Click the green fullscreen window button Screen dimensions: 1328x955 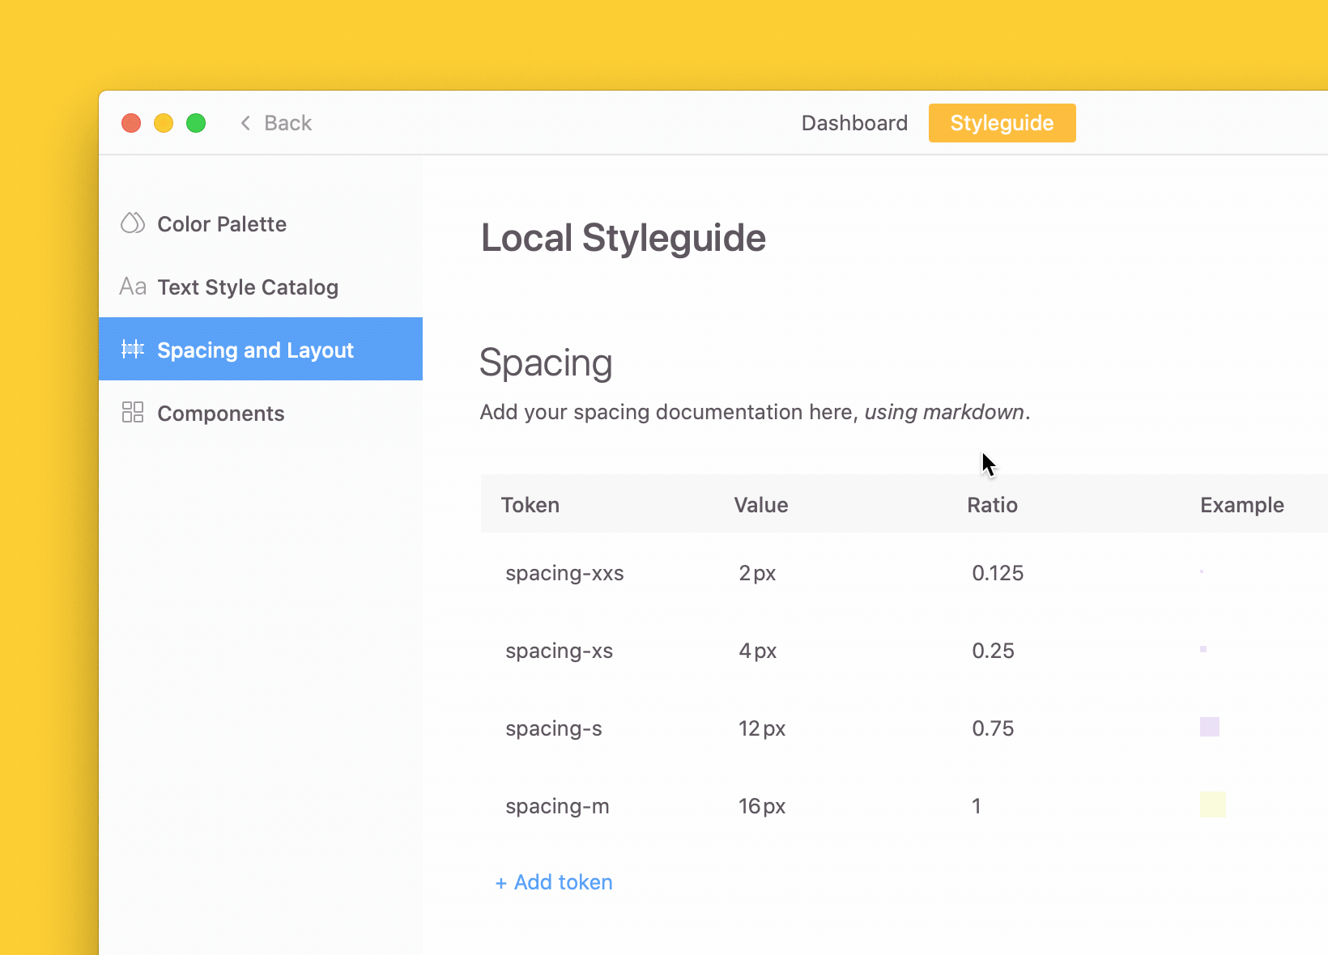196,123
